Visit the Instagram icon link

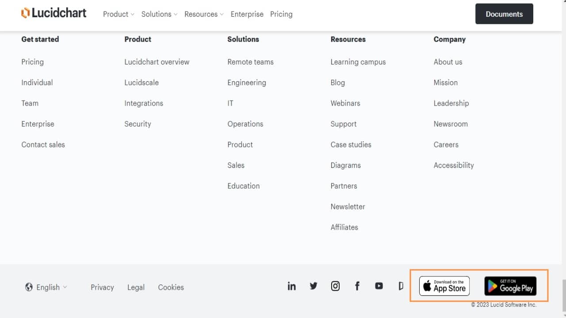[335, 286]
